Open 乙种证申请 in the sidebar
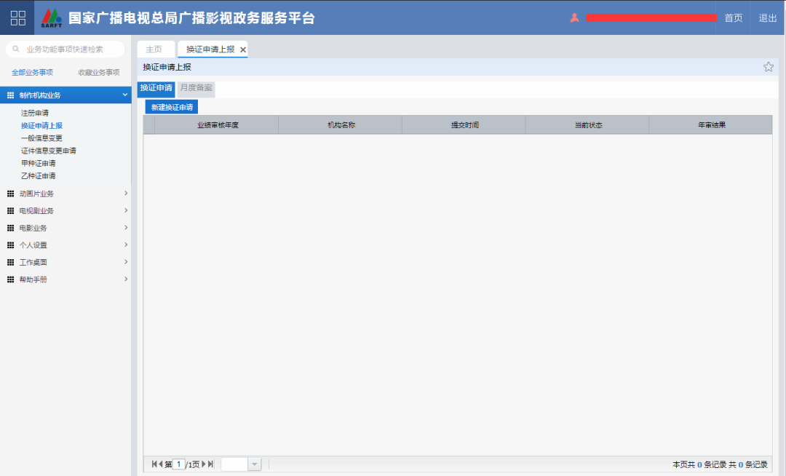Image resolution: width=786 pixels, height=476 pixels. pos(38,176)
